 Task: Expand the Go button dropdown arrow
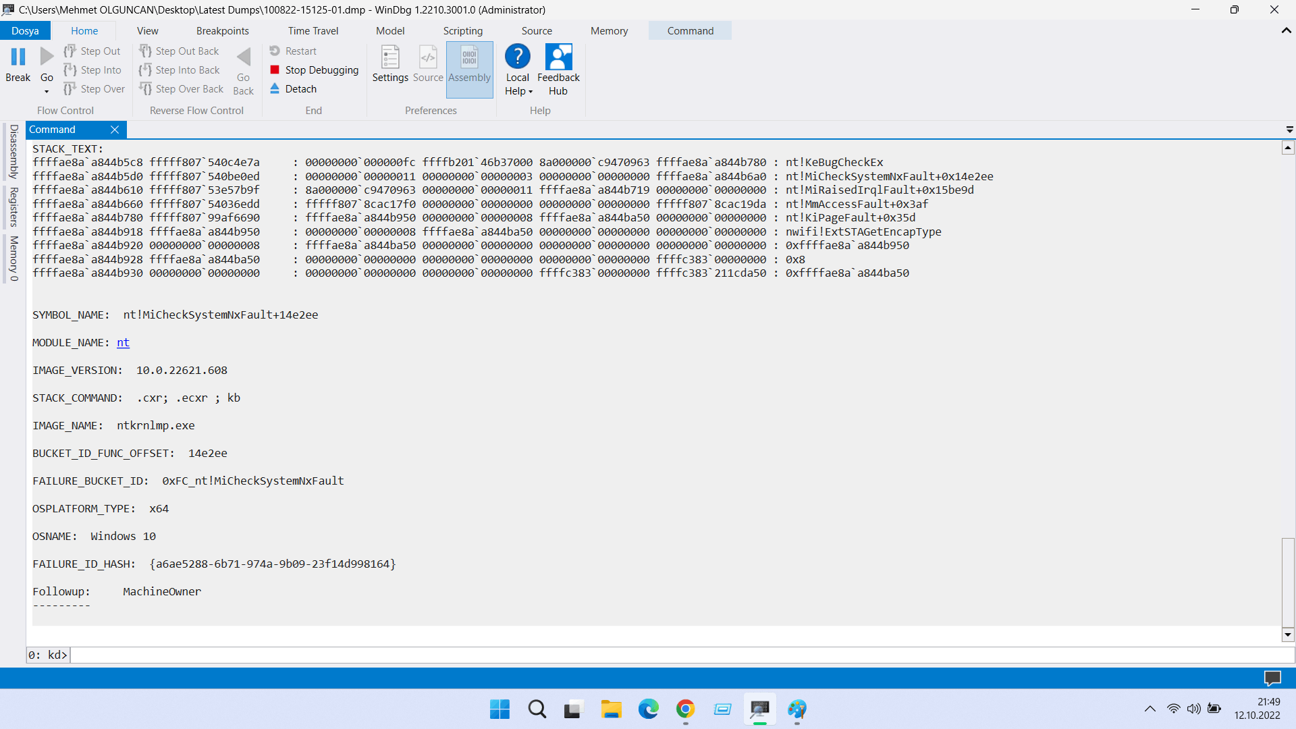(x=47, y=92)
